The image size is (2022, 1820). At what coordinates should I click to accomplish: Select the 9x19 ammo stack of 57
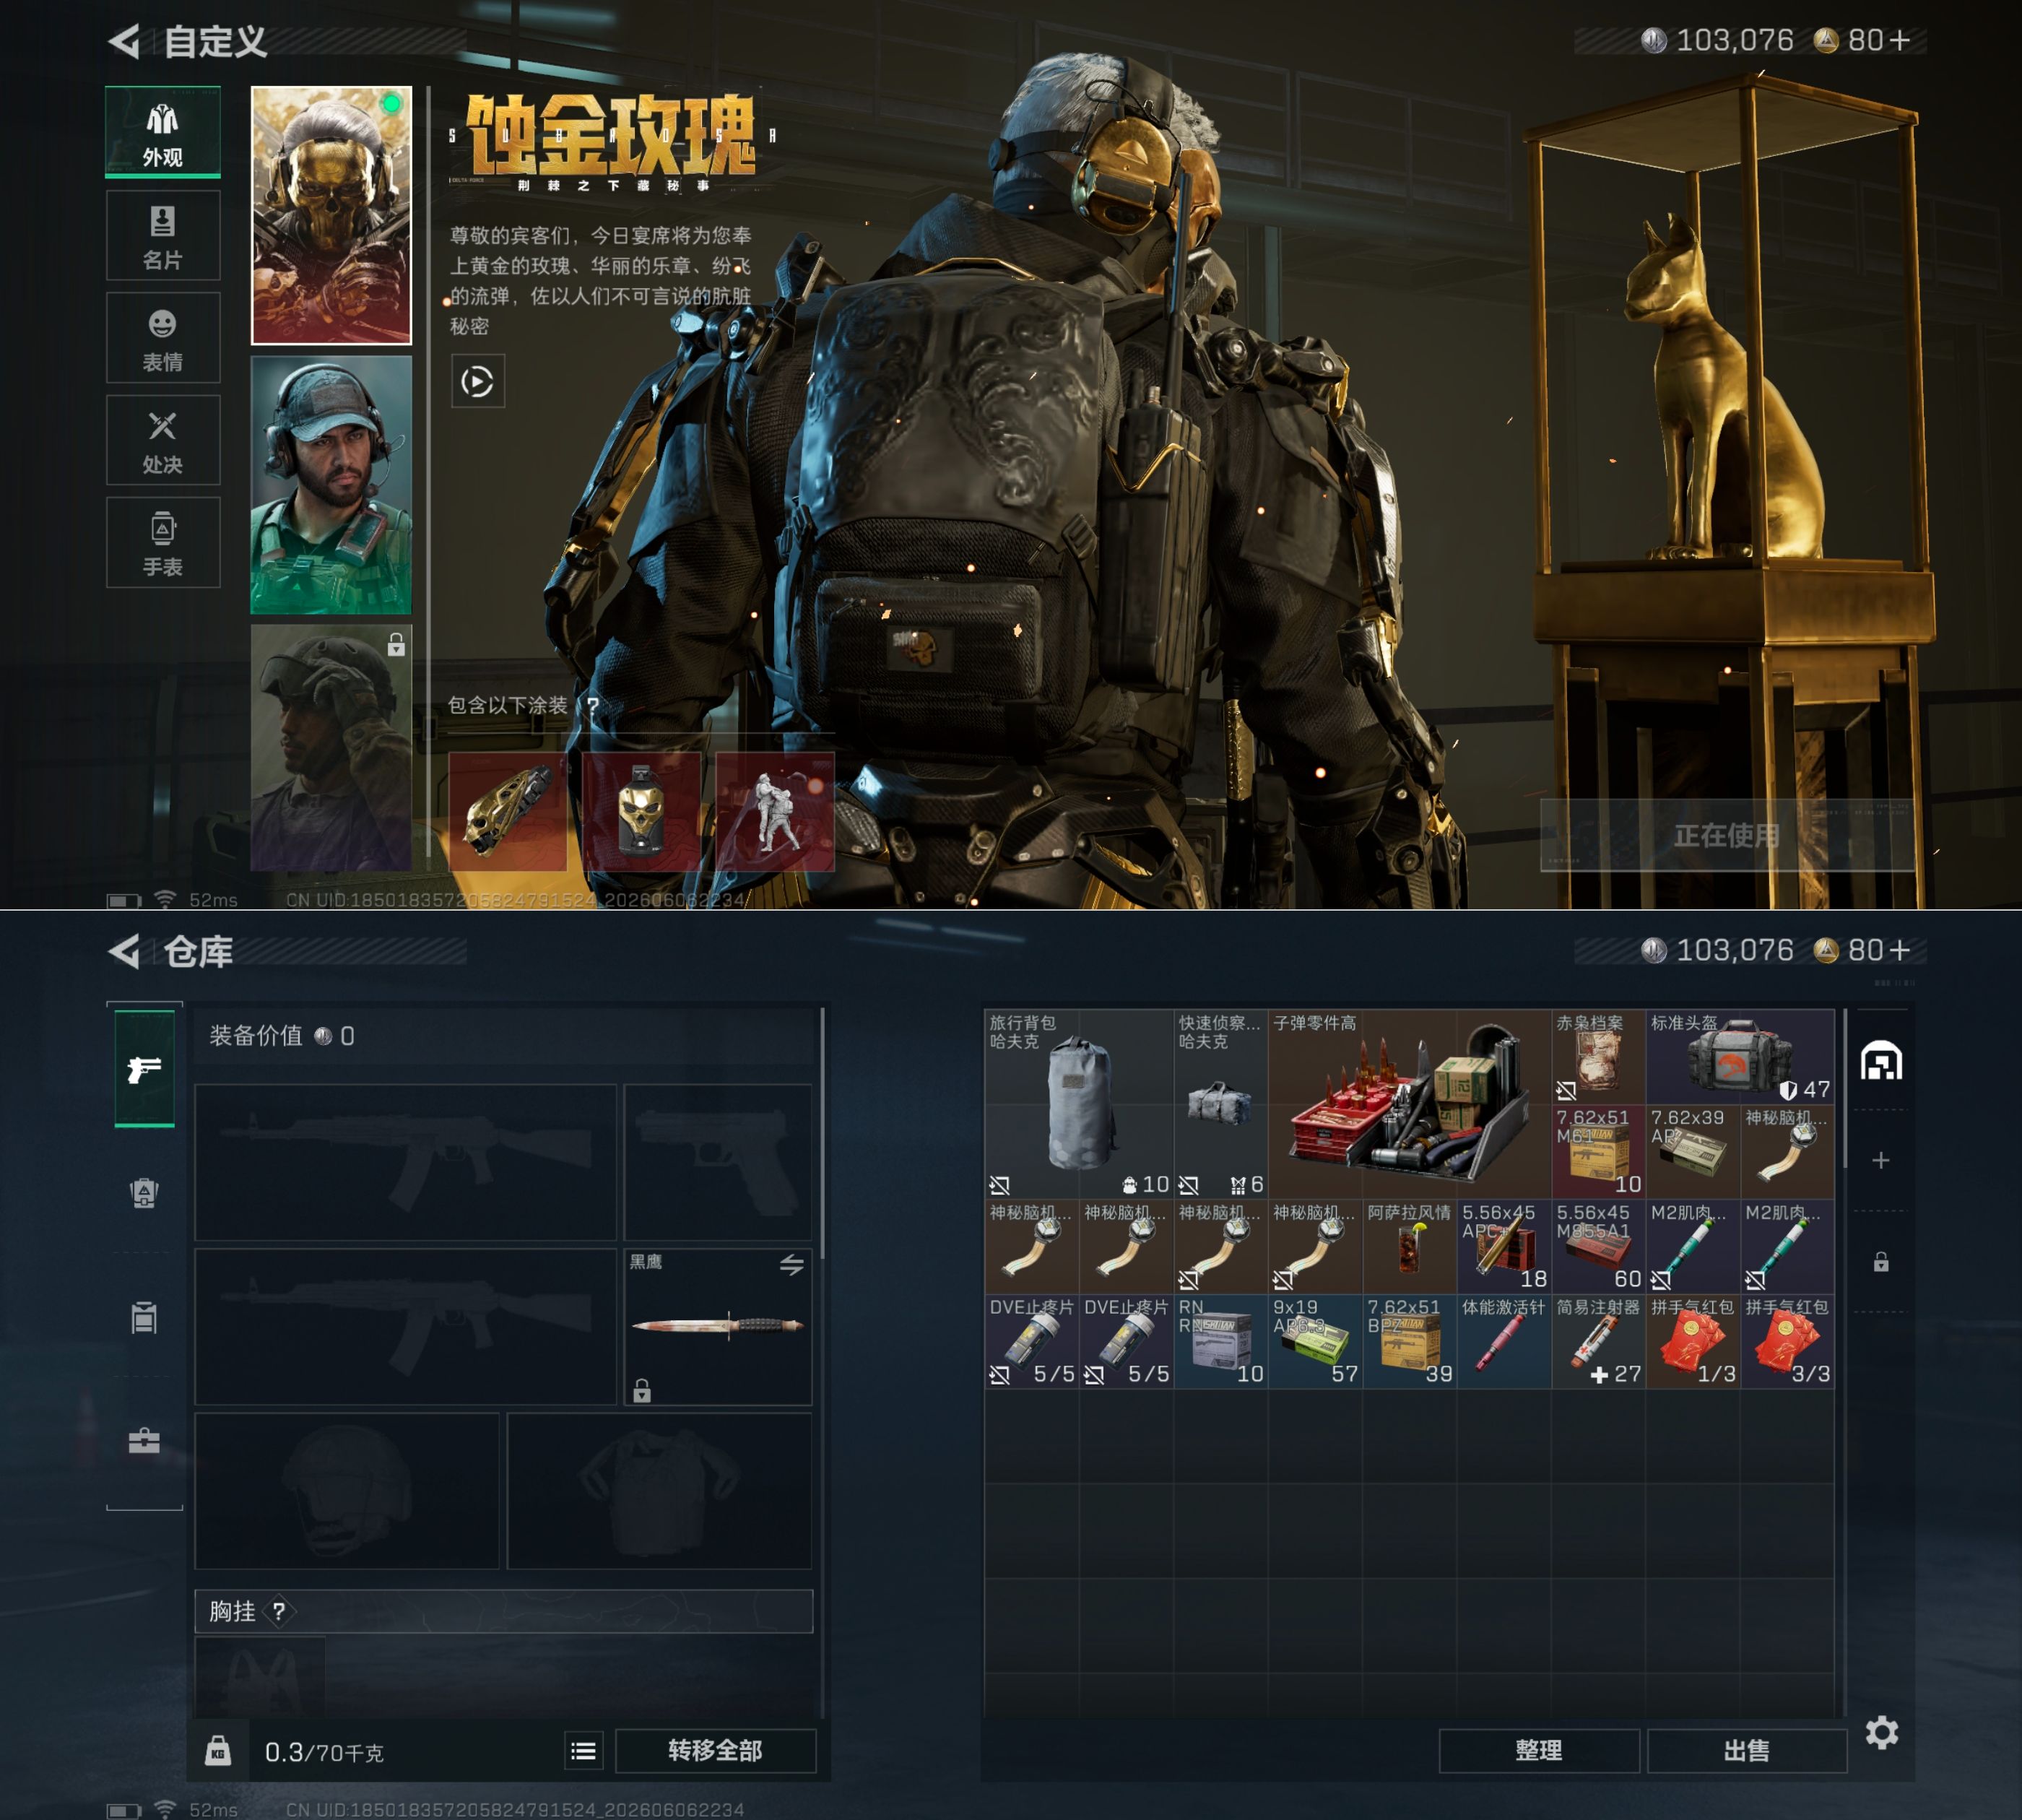pos(1315,1341)
